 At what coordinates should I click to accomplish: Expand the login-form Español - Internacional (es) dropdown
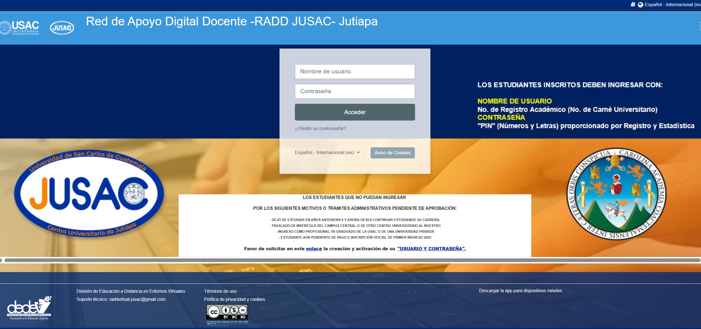tap(325, 152)
